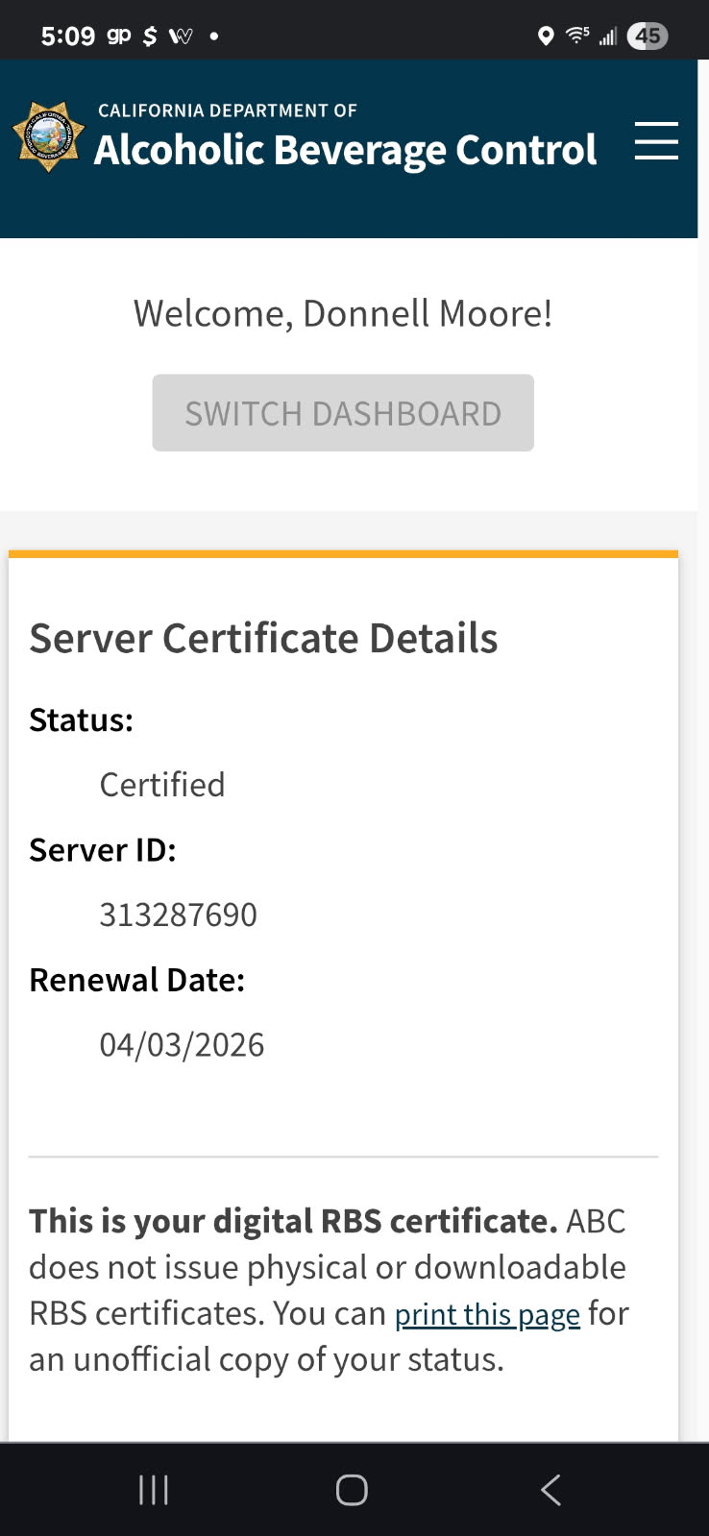
Task: Open the recent apps switcher
Action: (154, 1490)
